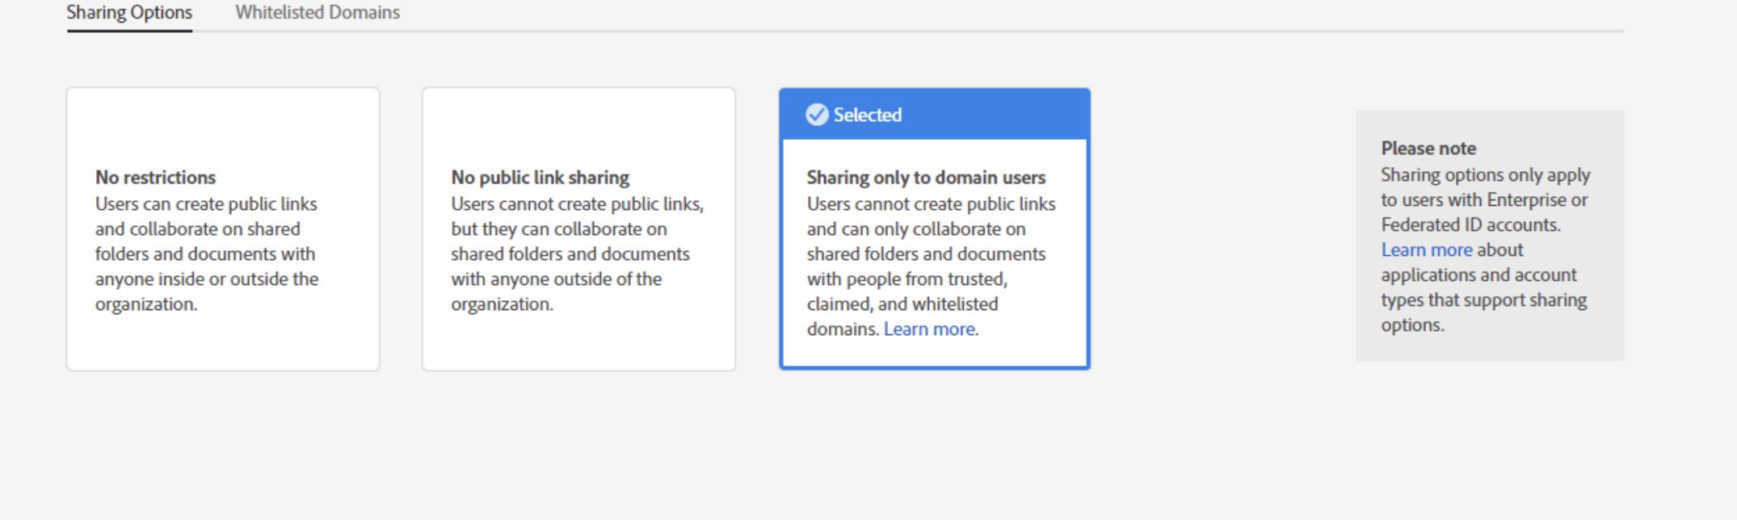Click "types that support sharing" note text

(1483, 300)
